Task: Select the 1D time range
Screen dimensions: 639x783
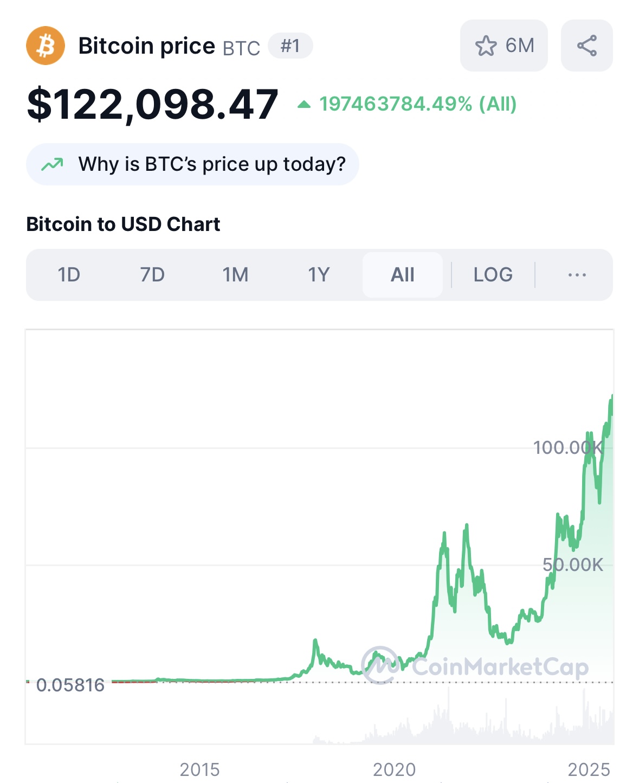Action: click(x=69, y=275)
